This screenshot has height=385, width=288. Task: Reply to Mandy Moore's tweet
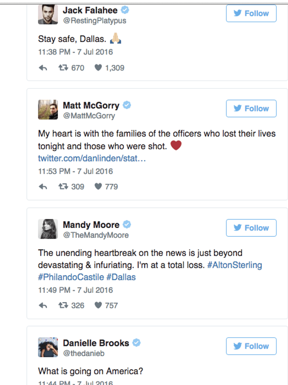click(x=43, y=306)
